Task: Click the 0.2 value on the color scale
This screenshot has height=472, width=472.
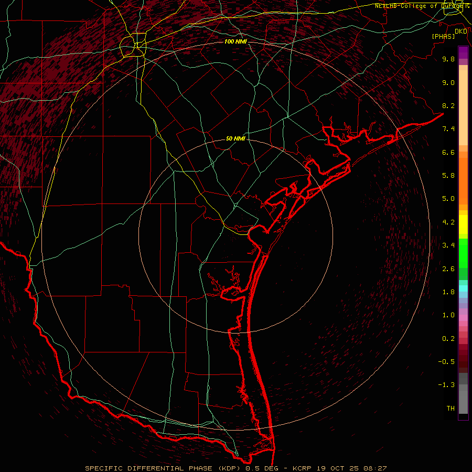Action: (x=448, y=339)
